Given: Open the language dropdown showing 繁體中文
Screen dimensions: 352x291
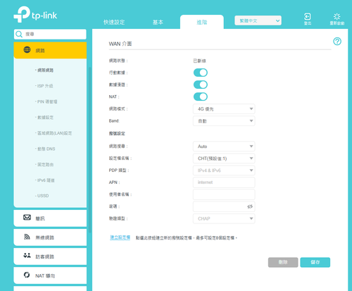Looking at the screenshot, I should pos(258,20).
